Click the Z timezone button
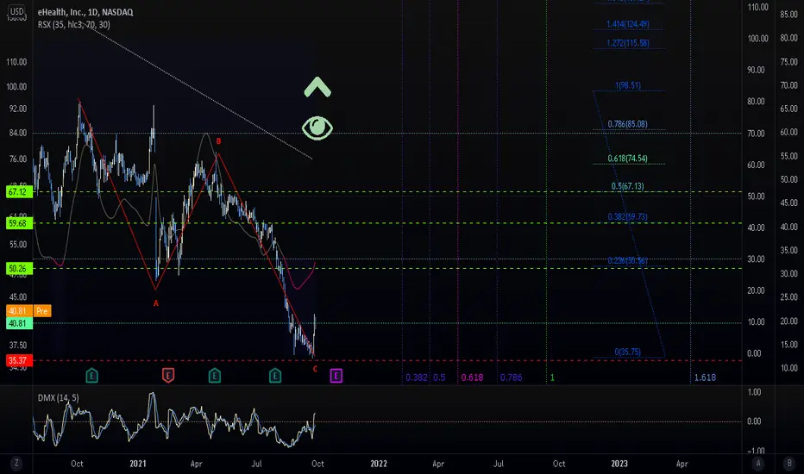Viewport: 804px width, 474px height. coord(16,464)
